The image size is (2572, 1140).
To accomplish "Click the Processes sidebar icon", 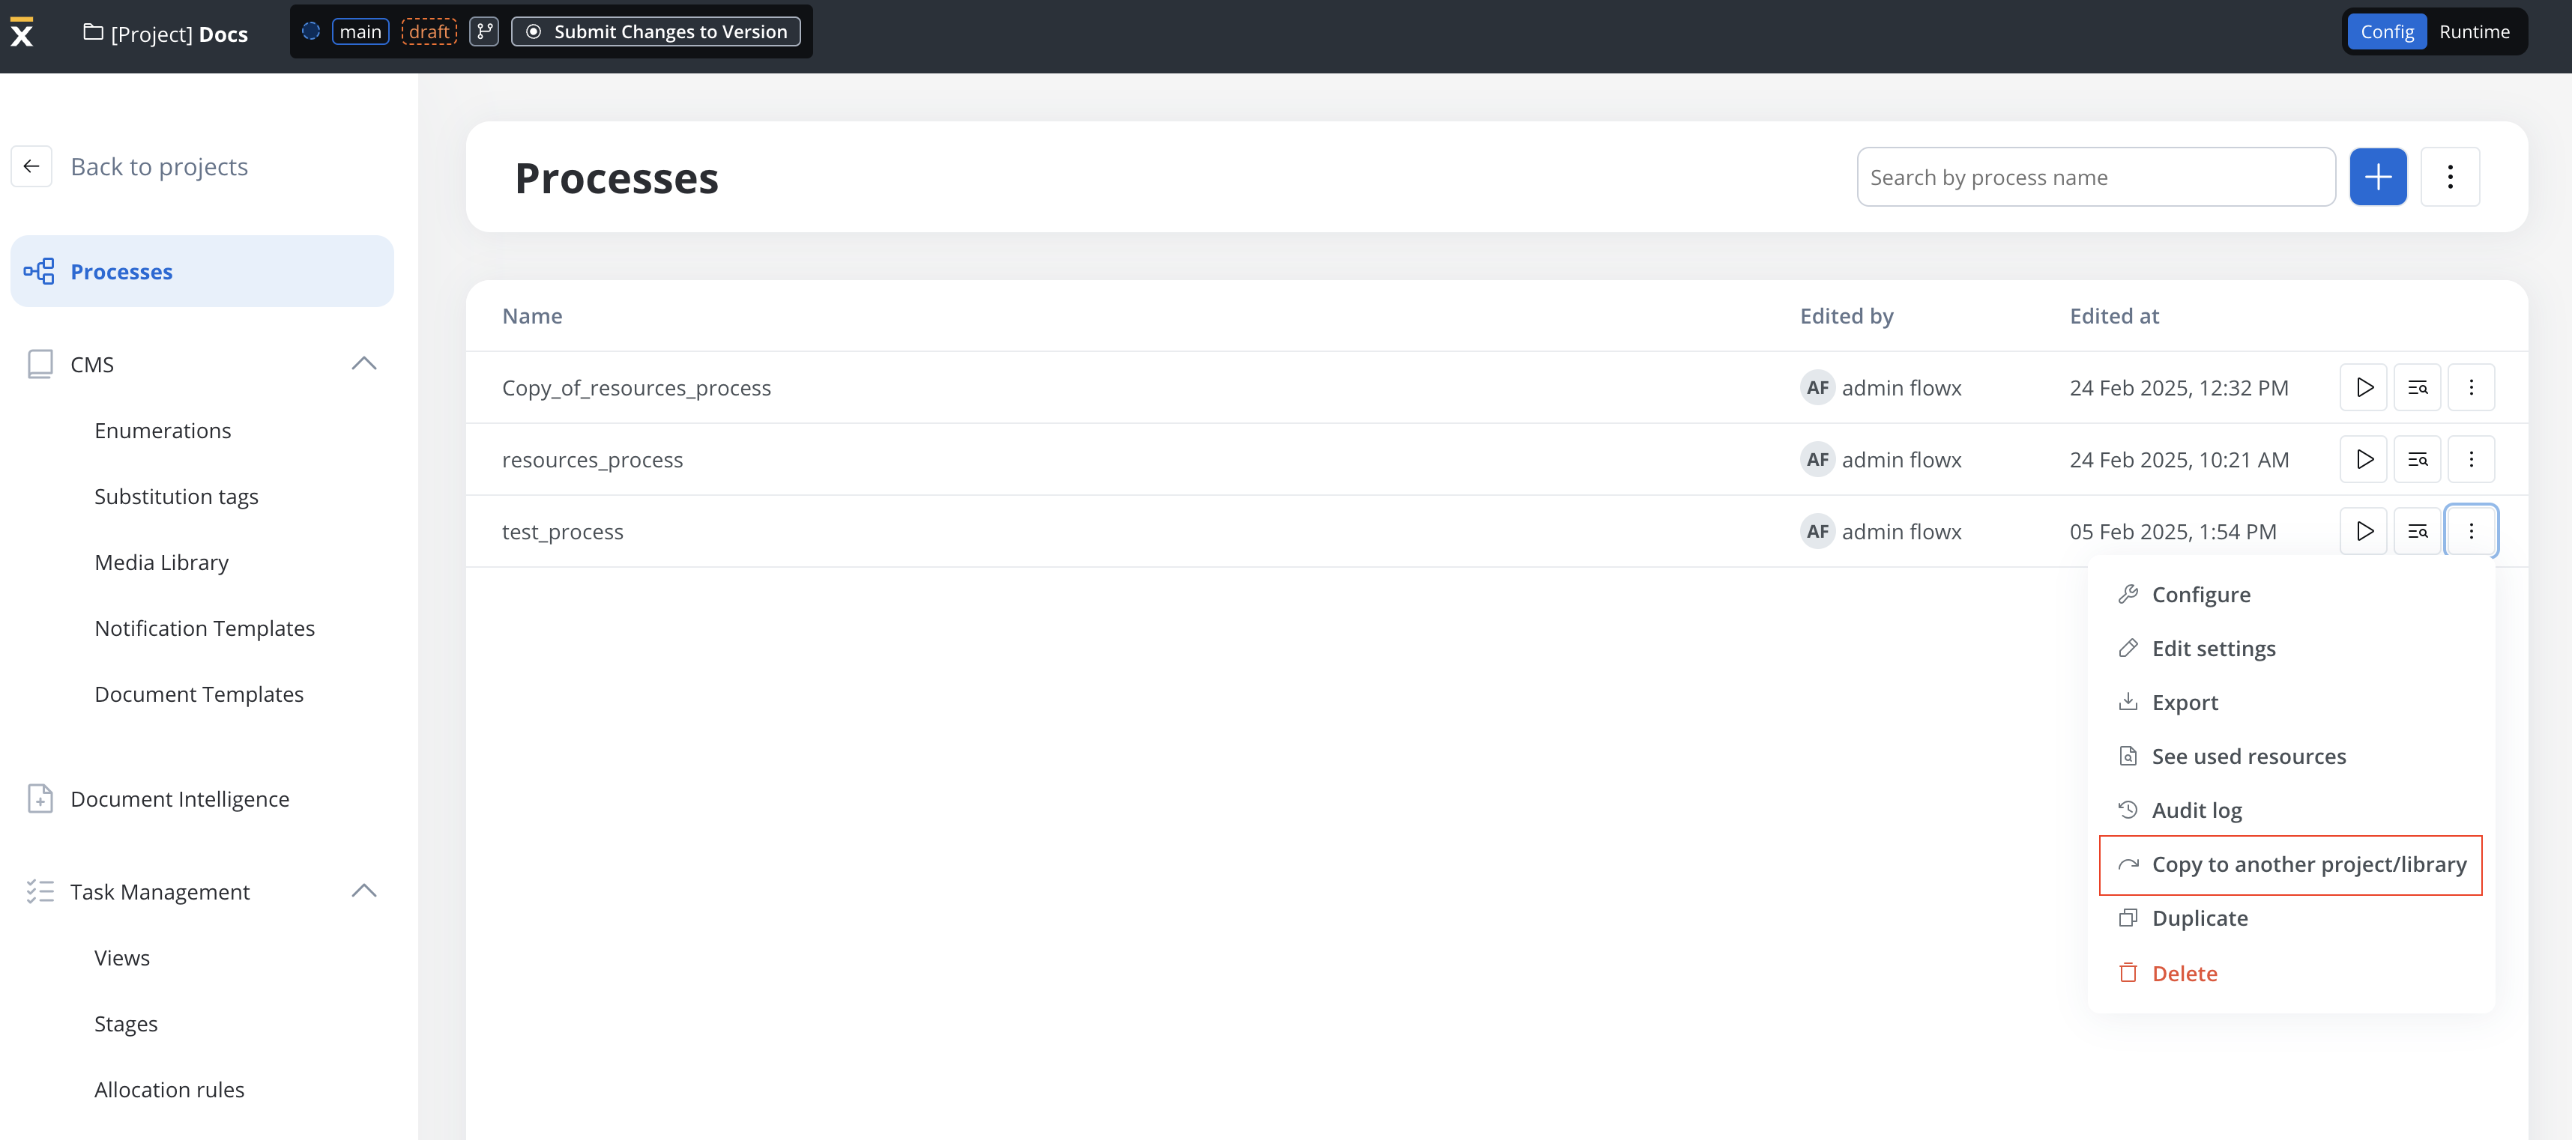I will click(x=39, y=272).
